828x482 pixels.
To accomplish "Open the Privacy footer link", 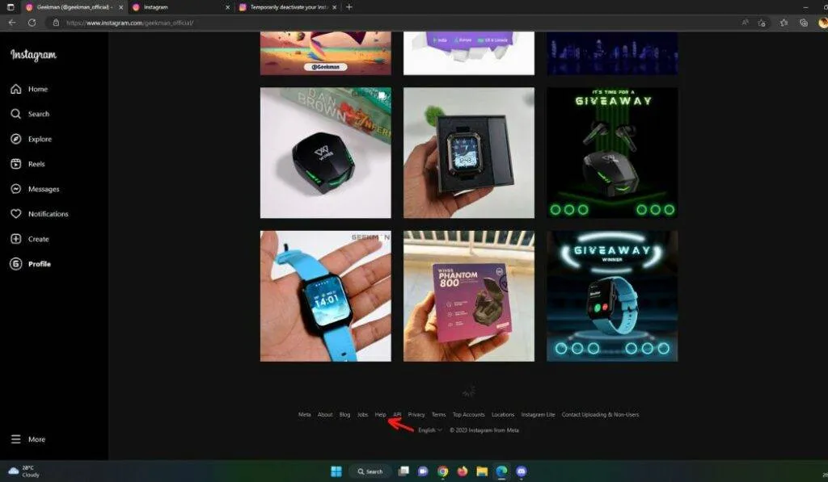I will 416,414.
